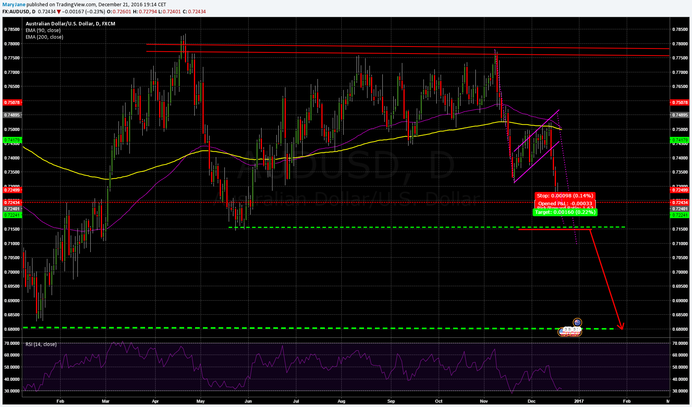
Task: Open the MaryJane author profile link
Action: 14,5
